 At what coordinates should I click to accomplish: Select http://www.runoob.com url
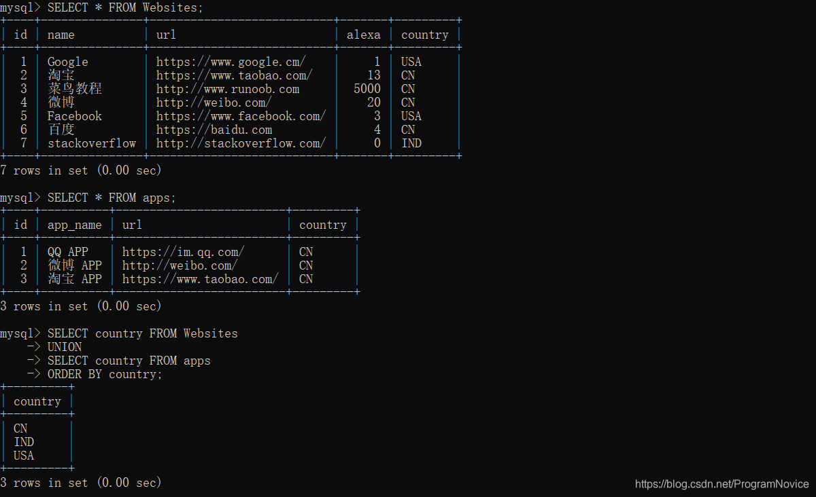point(228,89)
